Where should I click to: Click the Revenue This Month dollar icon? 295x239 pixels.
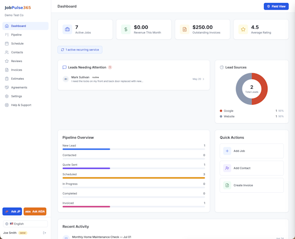tap(126, 29)
